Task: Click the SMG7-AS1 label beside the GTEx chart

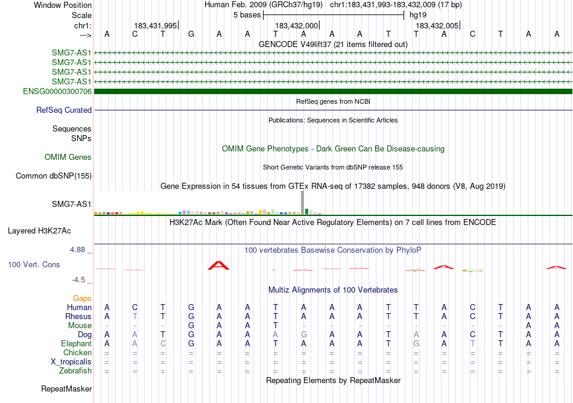Action: pos(71,204)
